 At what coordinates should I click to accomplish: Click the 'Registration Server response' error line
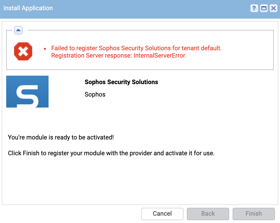(119, 56)
